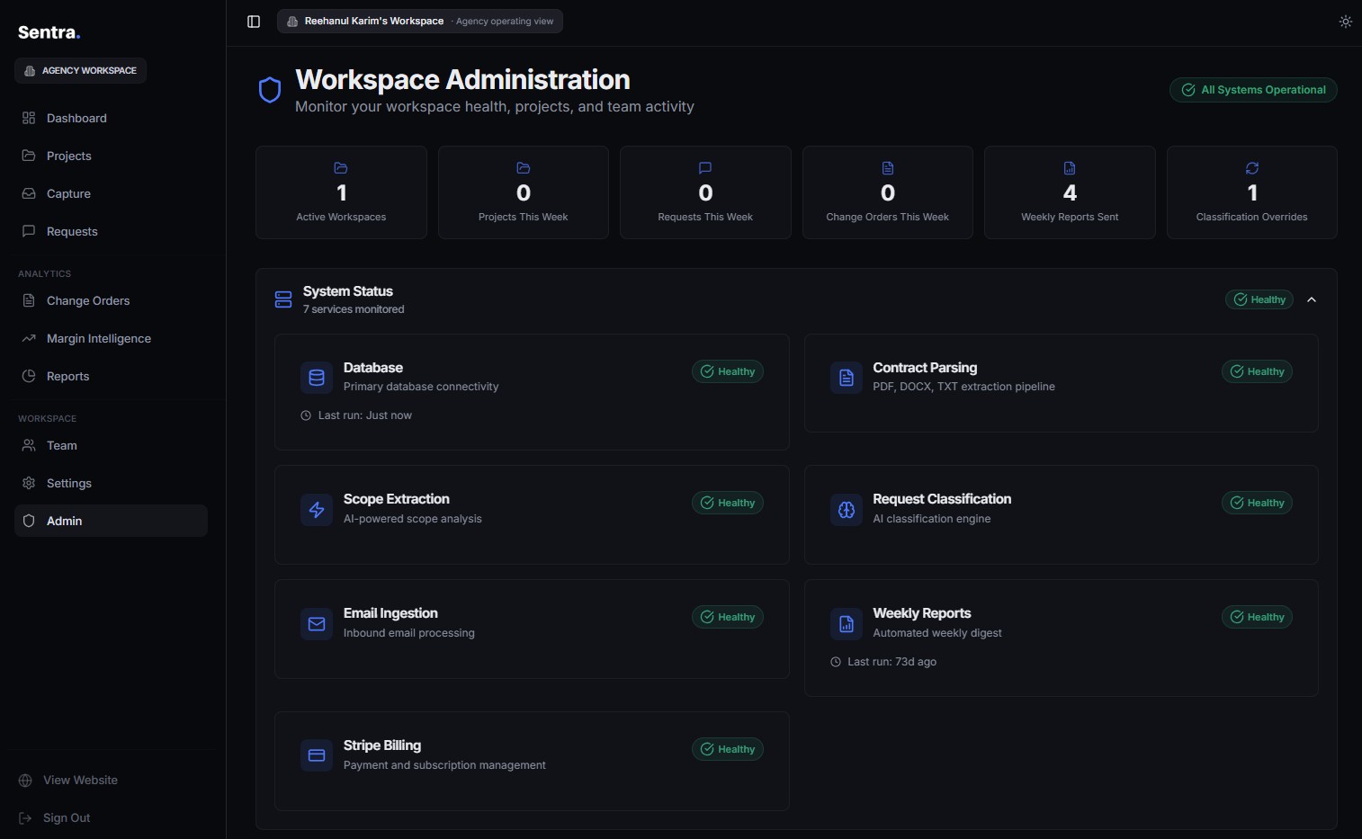The image size is (1362, 839).
Task: Click the AGENCY WORKSPACE badge
Action: [81, 70]
